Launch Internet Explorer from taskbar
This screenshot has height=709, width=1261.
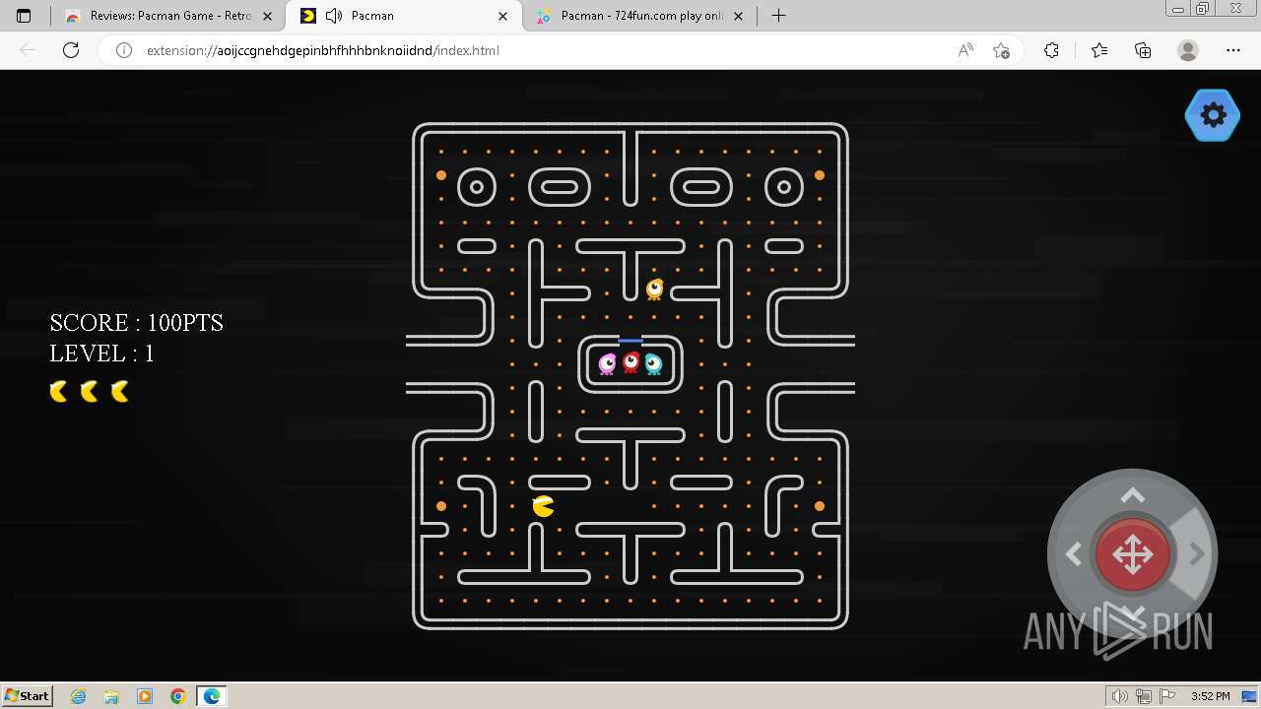[79, 696]
